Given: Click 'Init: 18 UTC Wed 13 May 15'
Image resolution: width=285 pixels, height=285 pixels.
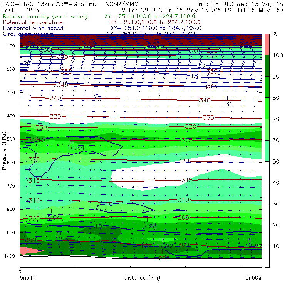Looking at the screenshot, I should click(x=240, y=4).
